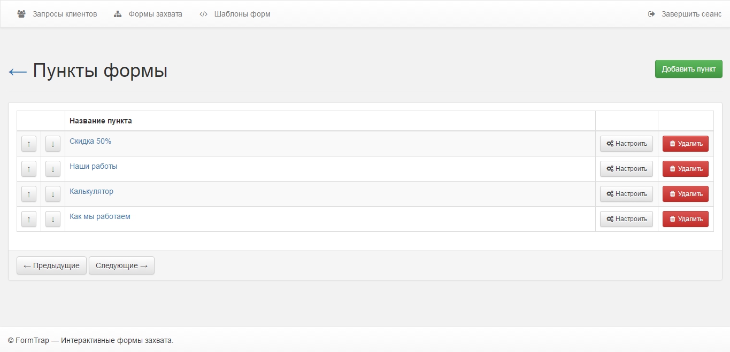Configure the Скидка 50% item with Настроить

(x=626, y=144)
